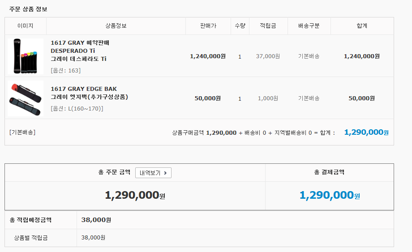Click the 적립금 column header
The height and width of the screenshot is (252, 412).
(268, 26)
